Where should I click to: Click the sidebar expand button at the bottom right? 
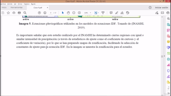pyautogui.click(x=169, y=93)
